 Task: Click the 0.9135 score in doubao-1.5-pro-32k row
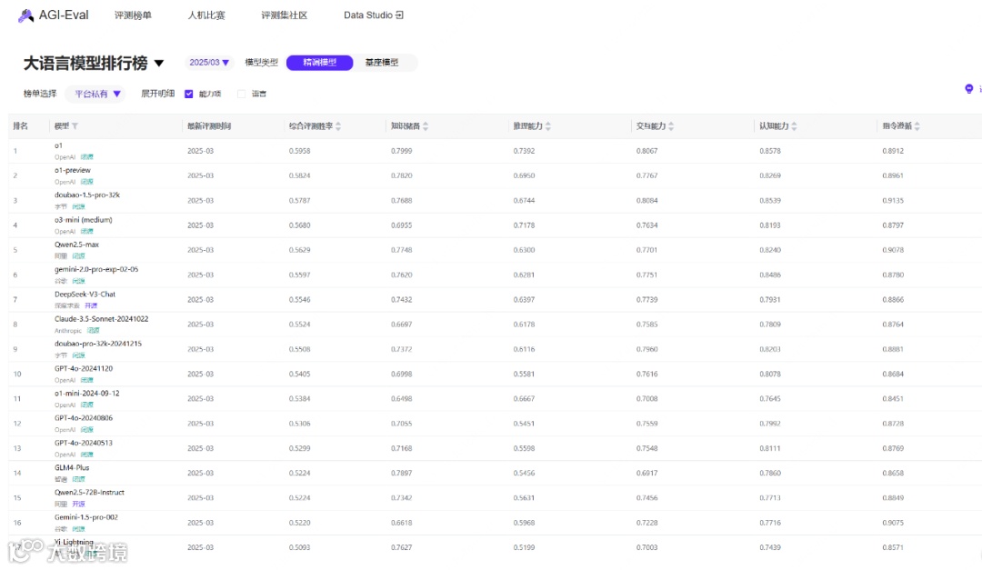893,200
